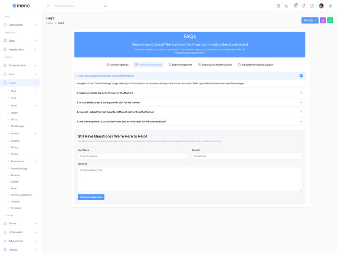
Task: Switch to the User Management tab
Action: [180, 65]
